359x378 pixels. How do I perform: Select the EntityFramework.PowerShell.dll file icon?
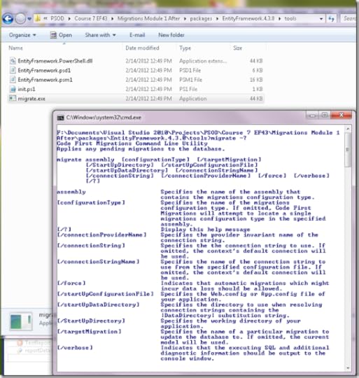coord(13,61)
